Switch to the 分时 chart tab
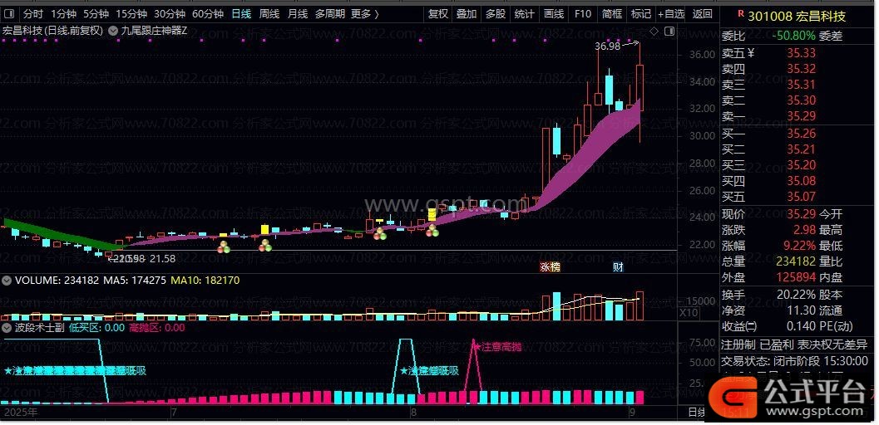Viewport: 879px width, 425px height. [x=33, y=14]
